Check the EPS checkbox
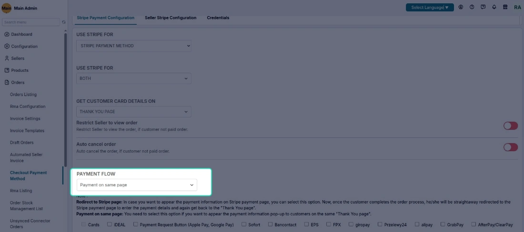524x232 pixels. tap(306, 224)
